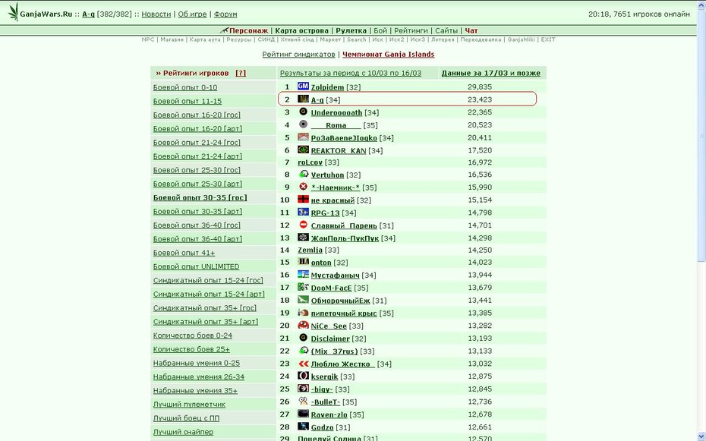Open the Лучший пулеметчик rating
This screenshot has height=441, width=706.
click(189, 404)
